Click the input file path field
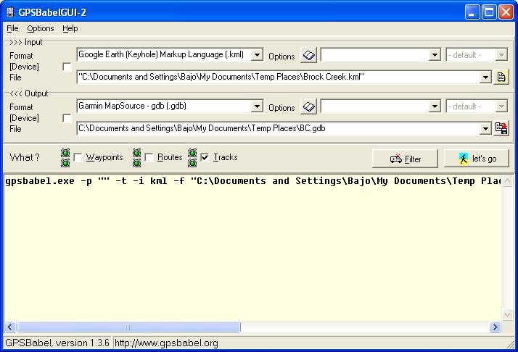 pos(278,77)
